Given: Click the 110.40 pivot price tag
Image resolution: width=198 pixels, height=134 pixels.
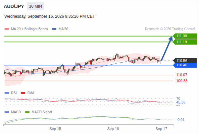Looking at the screenshot, I should pyautogui.click(x=185, y=65).
